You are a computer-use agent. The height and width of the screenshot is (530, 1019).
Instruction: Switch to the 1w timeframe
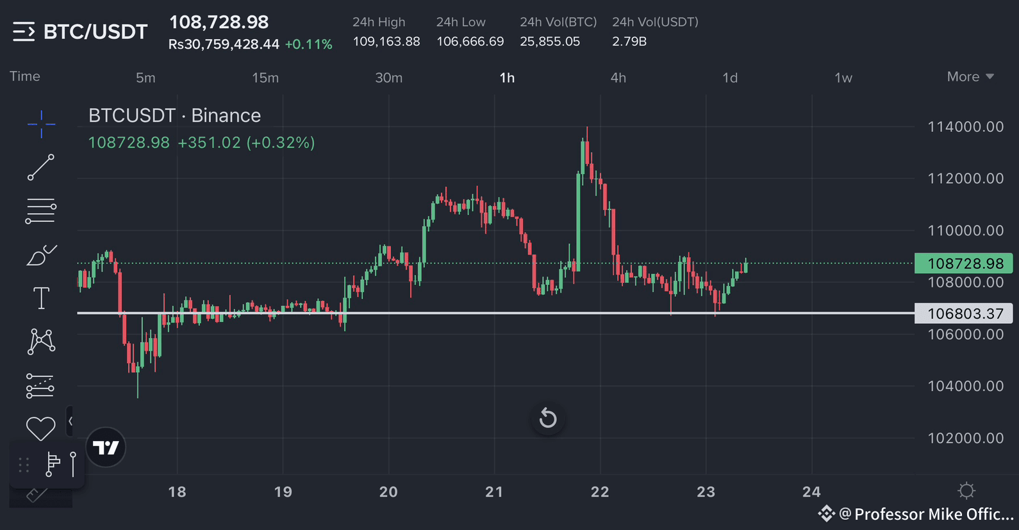coord(843,77)
